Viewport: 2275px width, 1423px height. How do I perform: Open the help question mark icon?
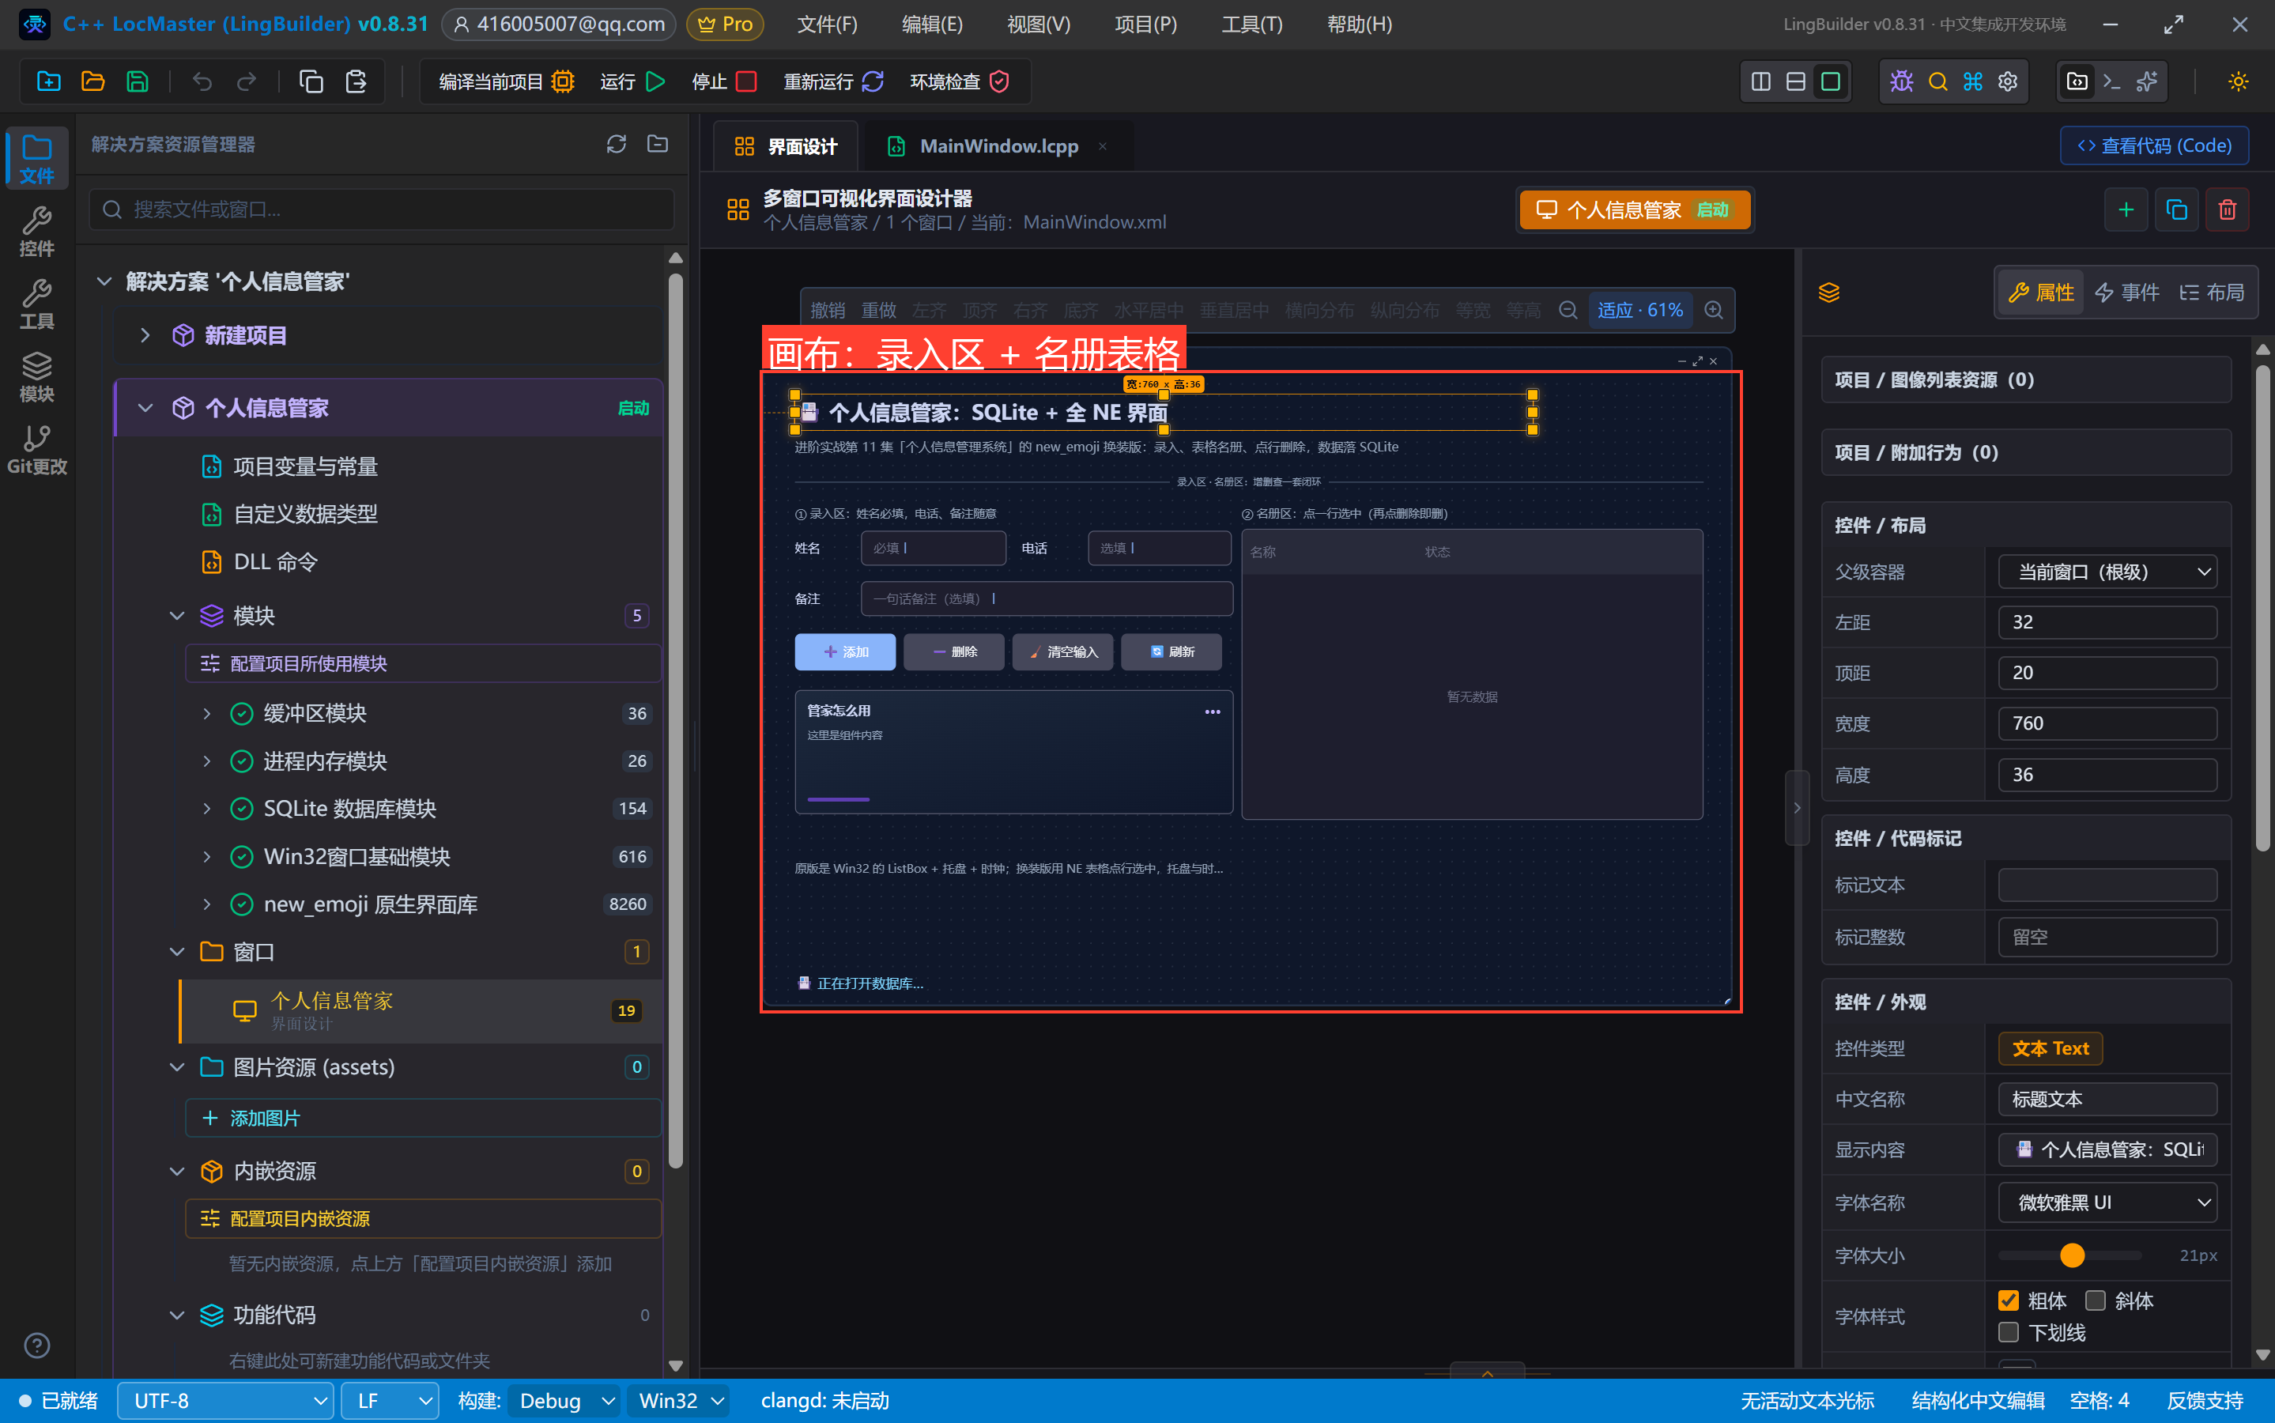coord(36,1346)
